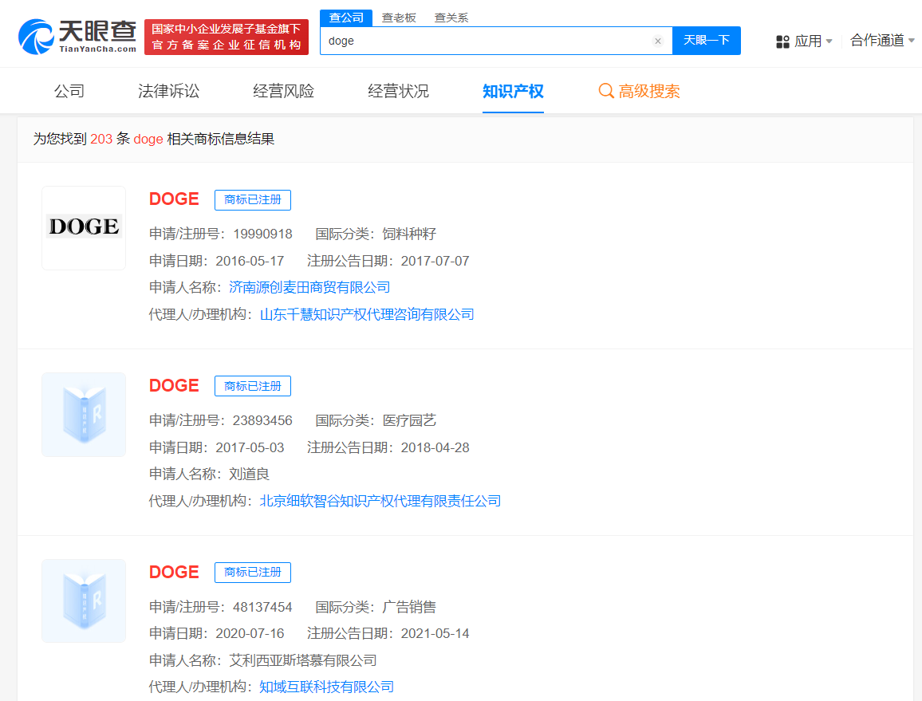Click the TianYanCha logo icon

click(33, 33)
